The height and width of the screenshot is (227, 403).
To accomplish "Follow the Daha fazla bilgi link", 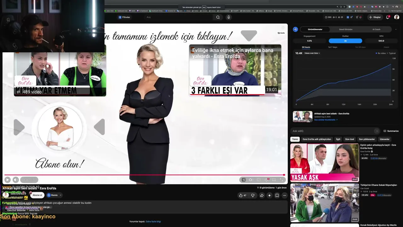I will [x=153, y=222].
